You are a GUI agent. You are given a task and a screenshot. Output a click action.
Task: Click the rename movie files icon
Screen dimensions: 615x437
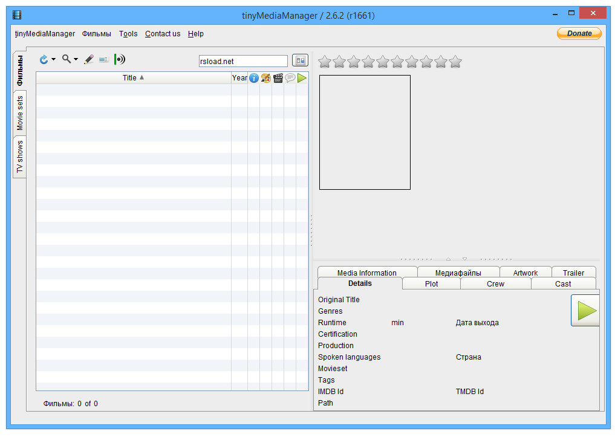coord(103,60)
